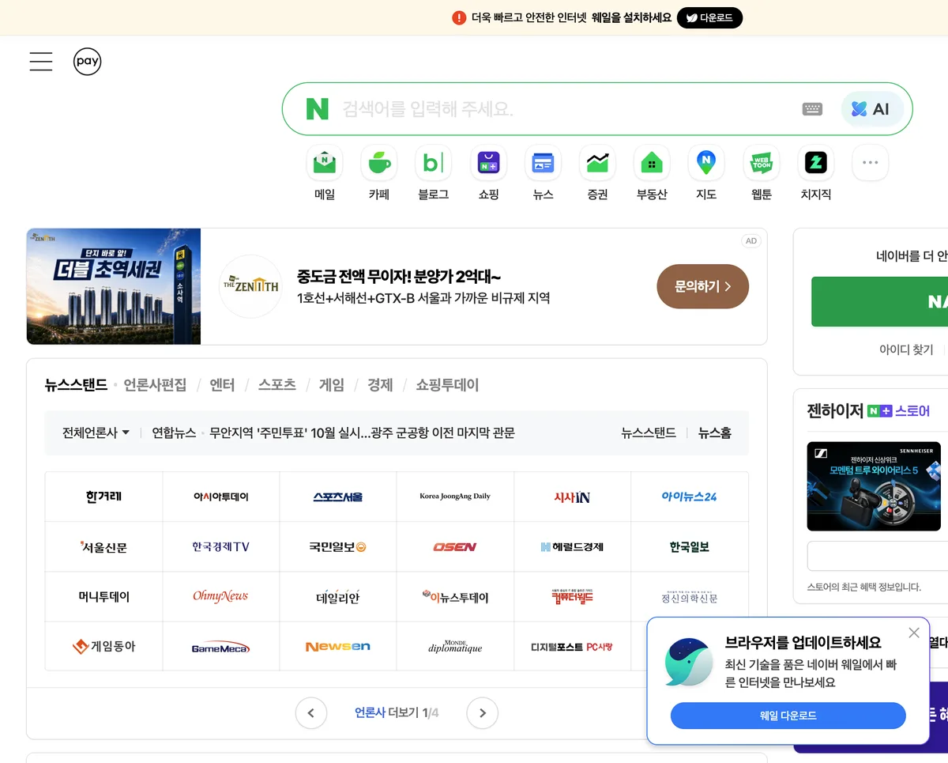
Task: Select the 쇼핑투데이 tab
Action: (x=448, y=385)
